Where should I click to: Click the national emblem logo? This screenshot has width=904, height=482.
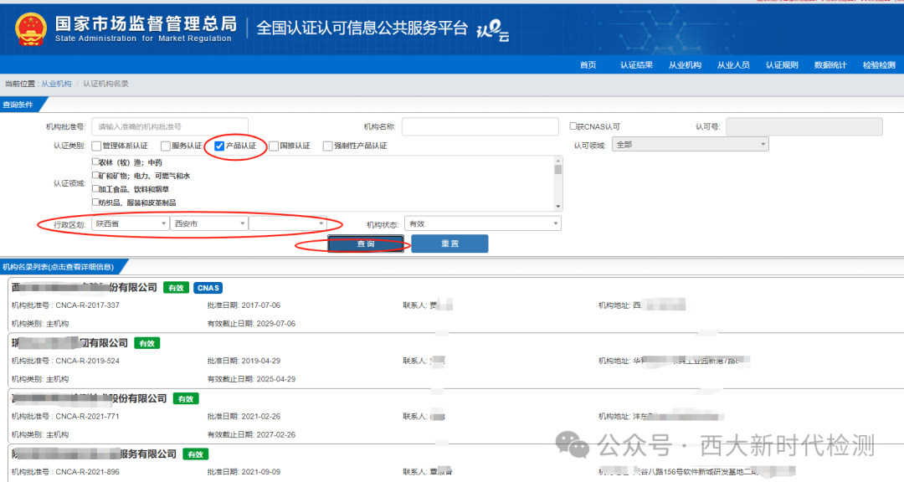31,28
